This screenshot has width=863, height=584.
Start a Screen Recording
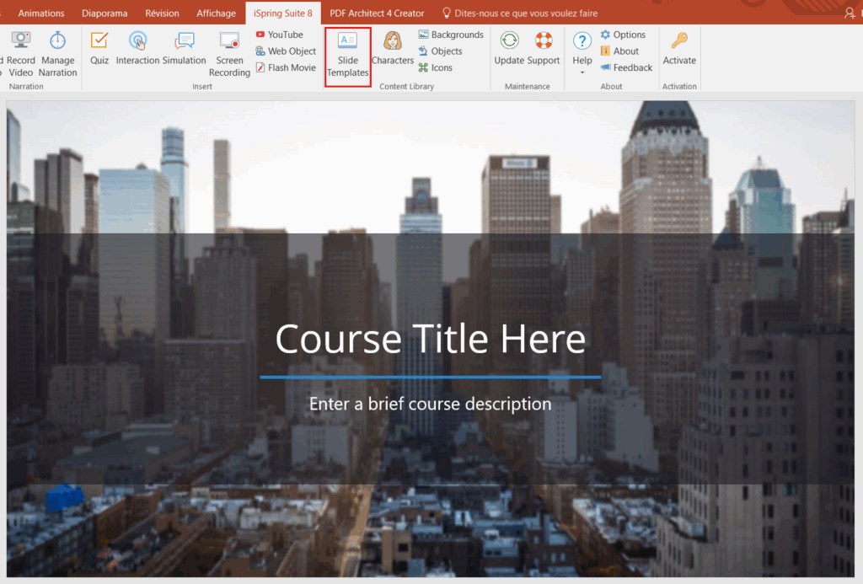(229, 53)
